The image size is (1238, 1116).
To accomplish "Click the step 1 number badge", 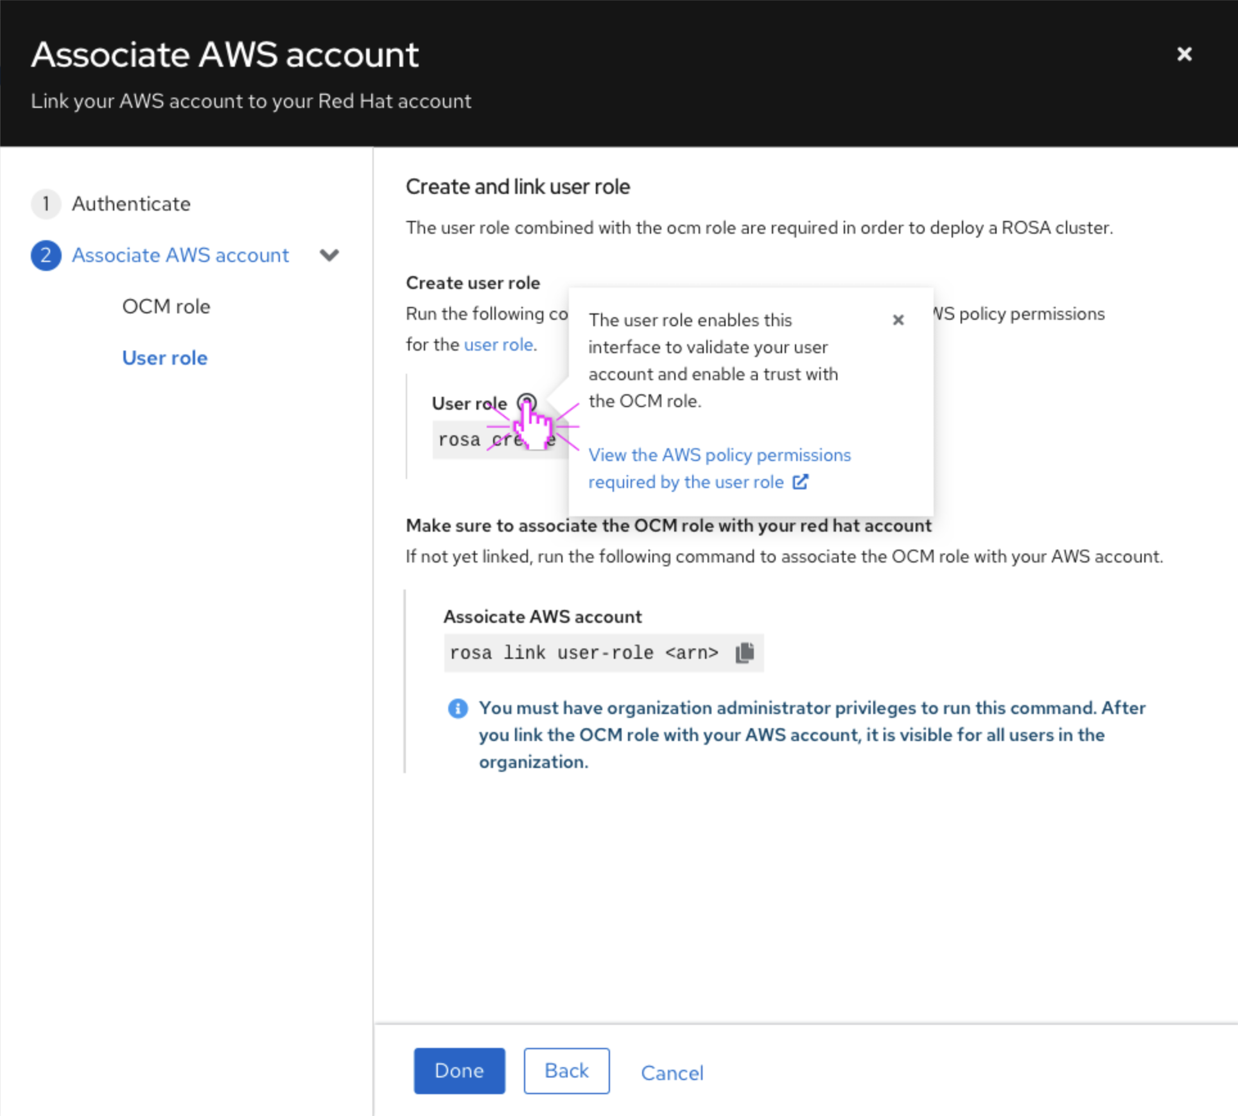I will point(46,204).
